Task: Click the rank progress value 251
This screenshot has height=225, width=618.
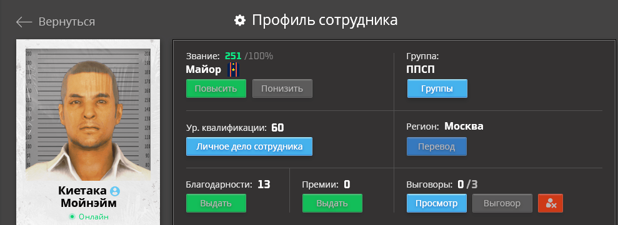Action: pyautogui.click(x=233, y=56)
